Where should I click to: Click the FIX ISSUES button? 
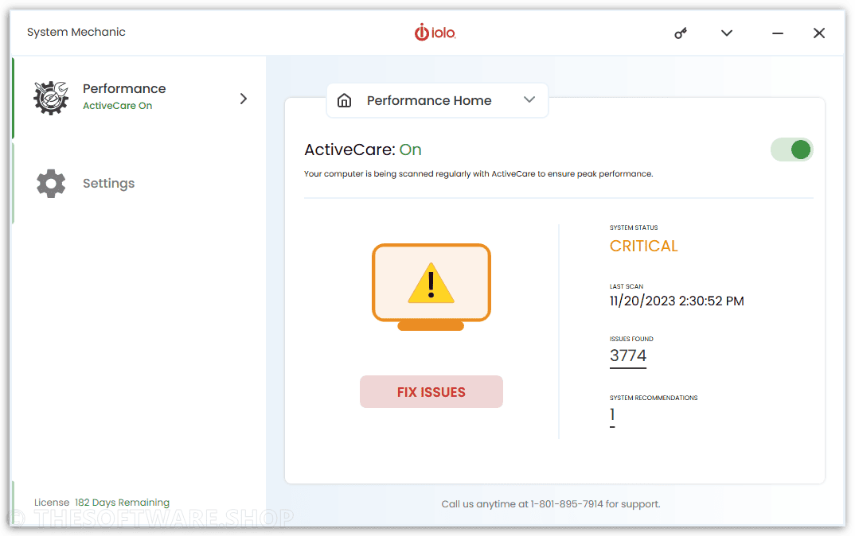(x=431, y=391)
